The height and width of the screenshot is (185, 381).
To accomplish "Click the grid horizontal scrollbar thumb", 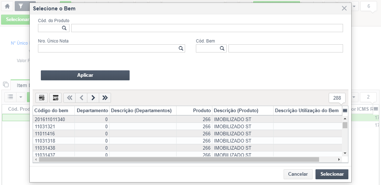I will point(179,160).
